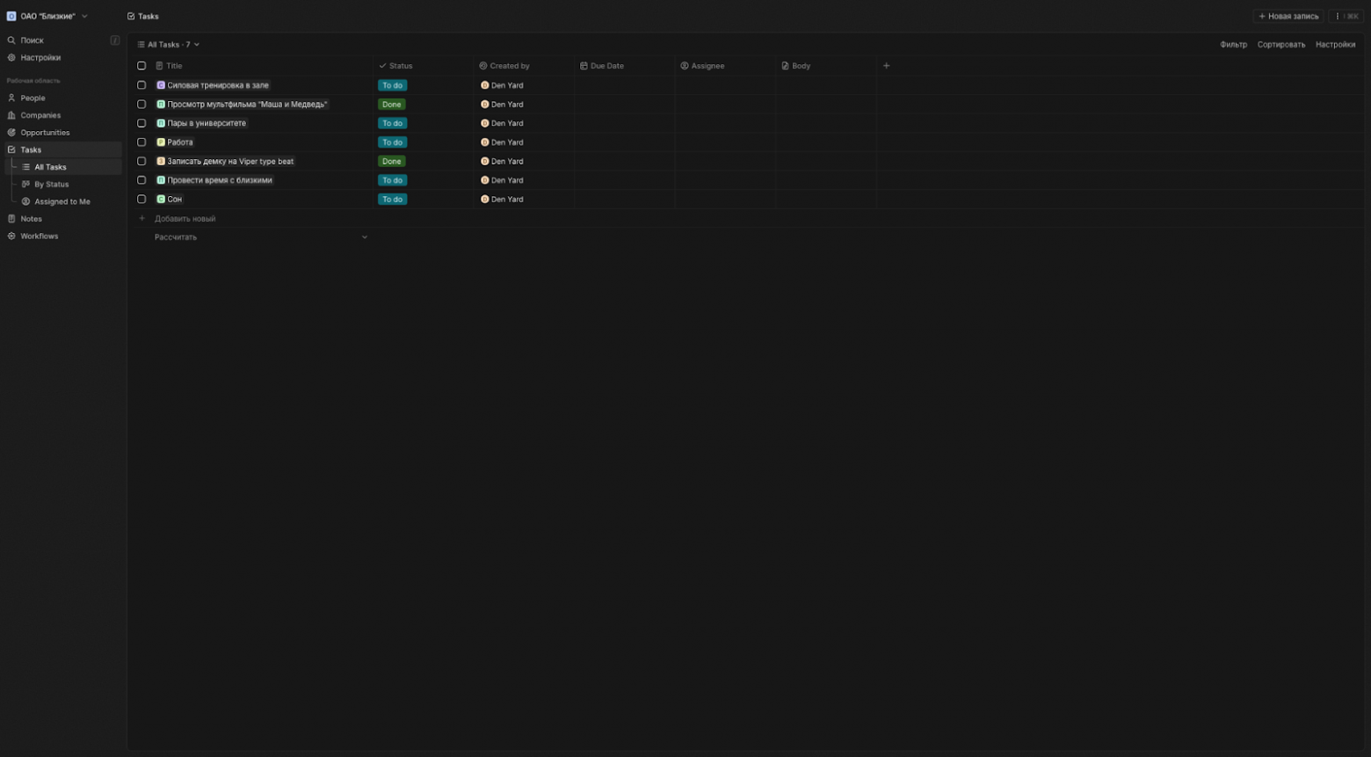Image resolution: width=1371 pixels, height=757 pixels.
Task: Open the Opportunities target icon
Action: tap(11, 133)
